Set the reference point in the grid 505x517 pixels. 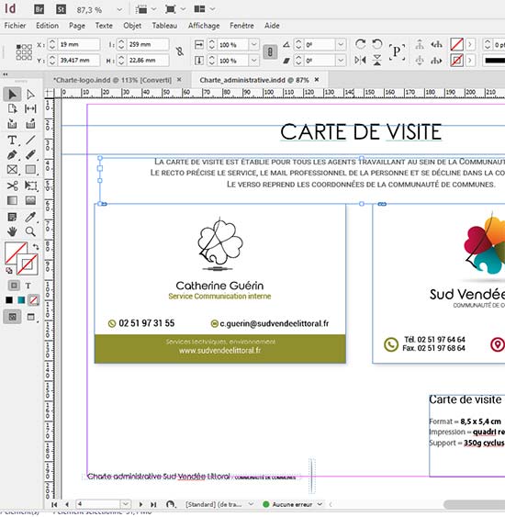pyautogui.click(x=24, y=52)
